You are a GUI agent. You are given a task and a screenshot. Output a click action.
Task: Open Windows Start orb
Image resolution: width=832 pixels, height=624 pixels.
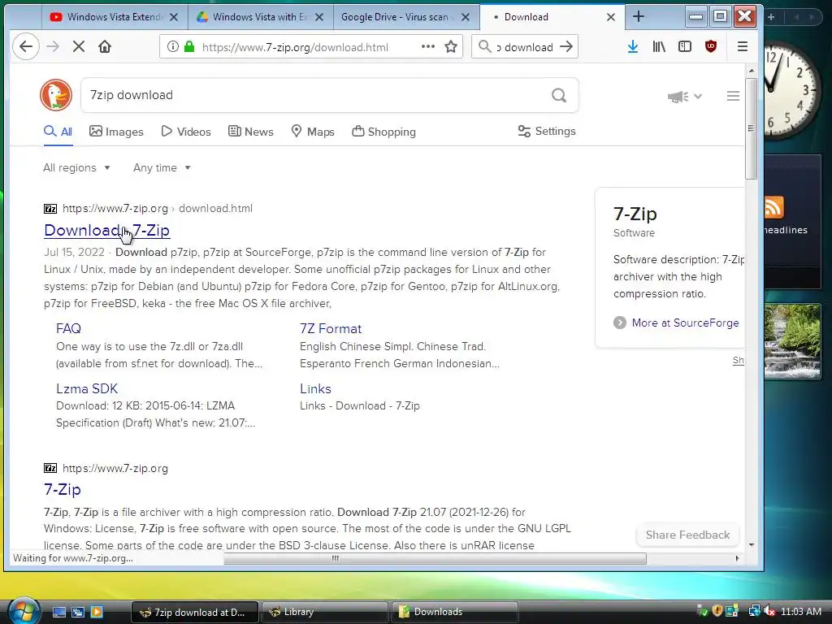pyautogui.click(x=24, y=610)
